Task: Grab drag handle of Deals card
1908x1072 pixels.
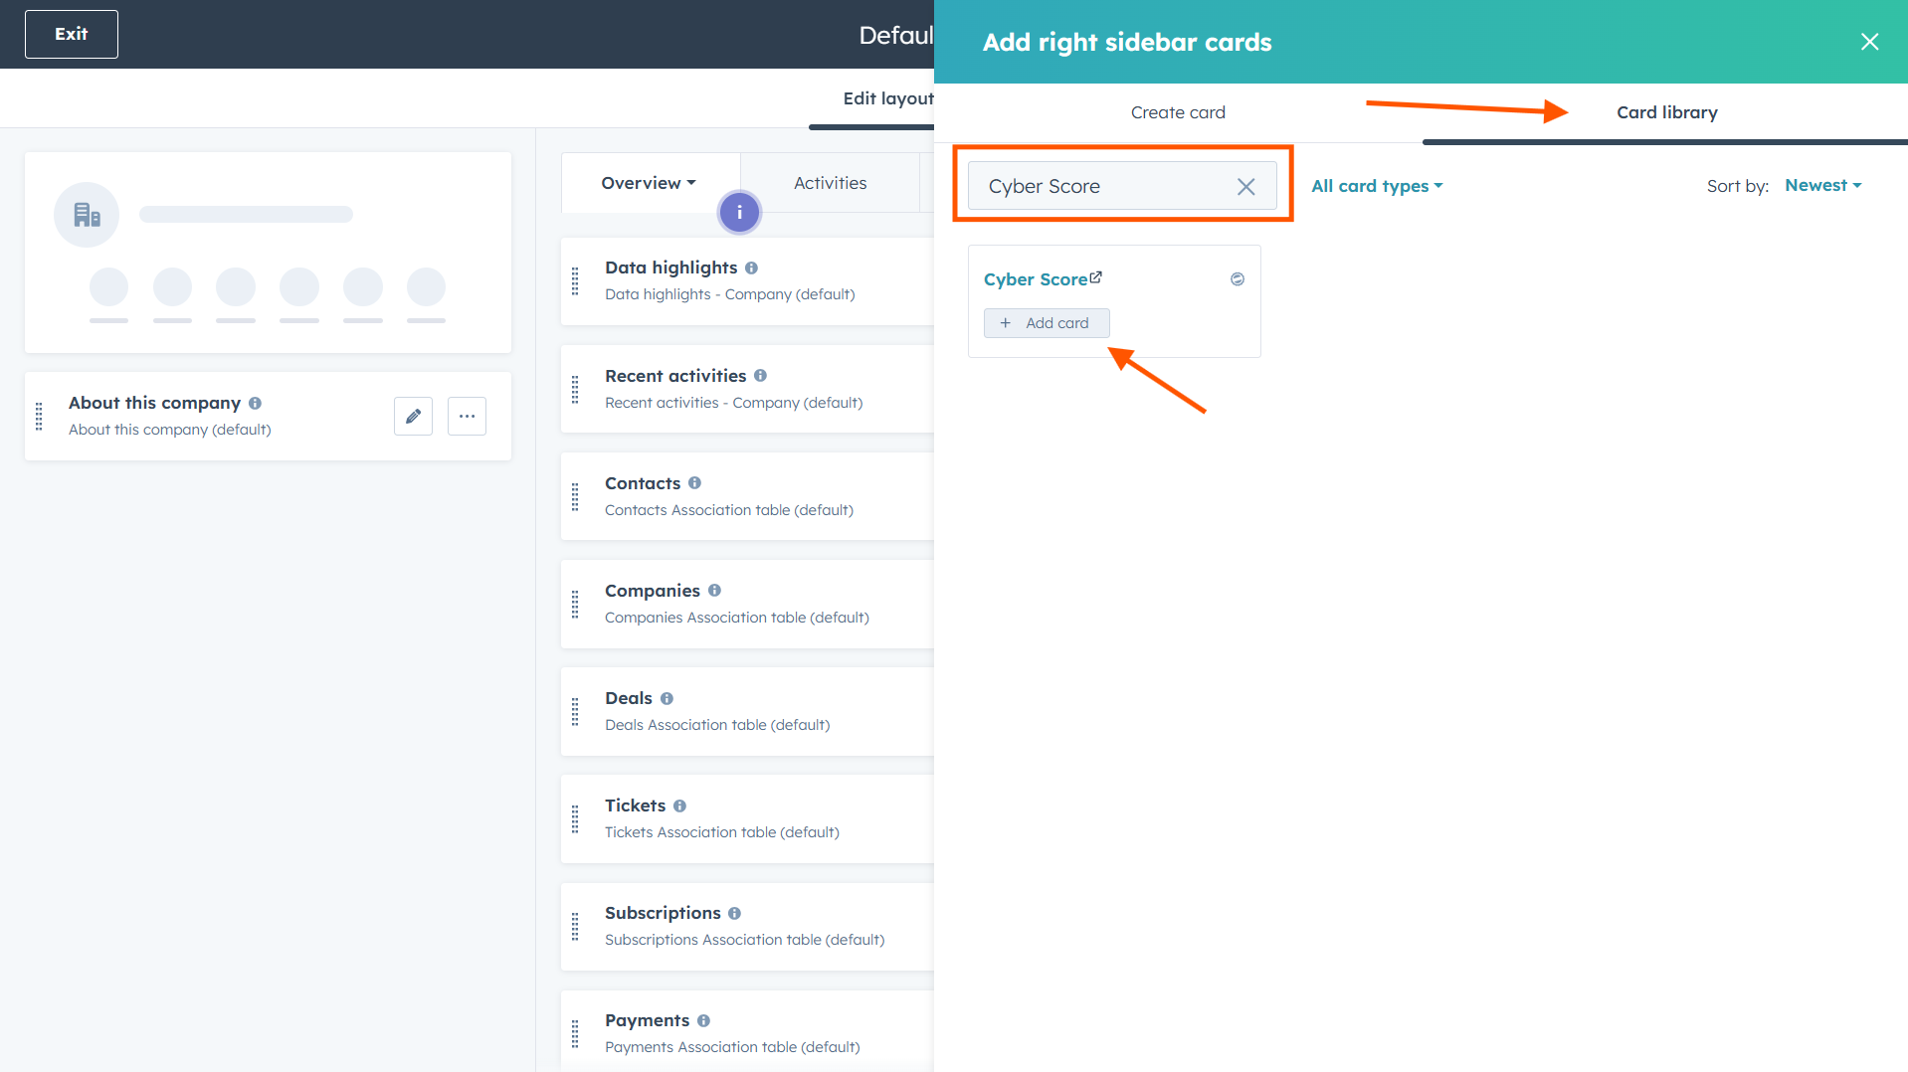Action: pos(575,711)
